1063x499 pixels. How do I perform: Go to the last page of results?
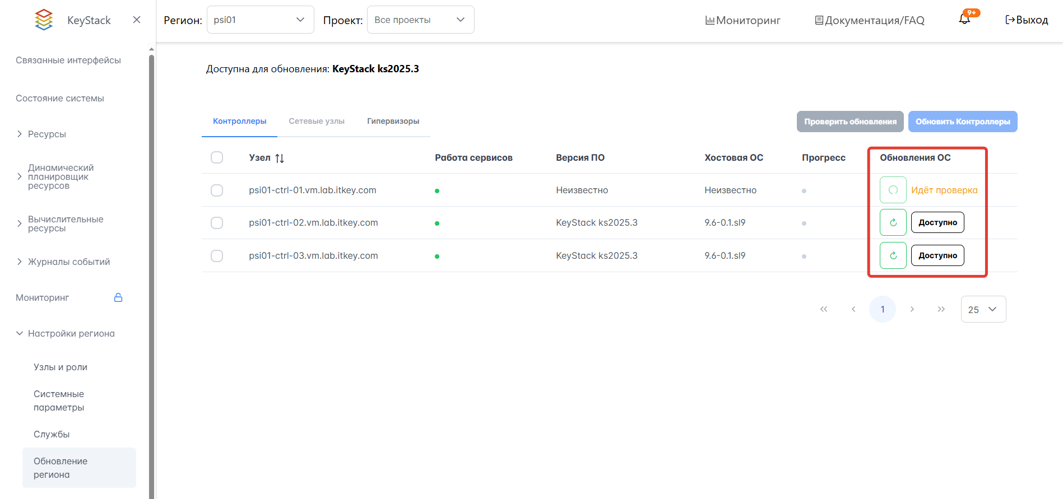(x=941, y=310)
